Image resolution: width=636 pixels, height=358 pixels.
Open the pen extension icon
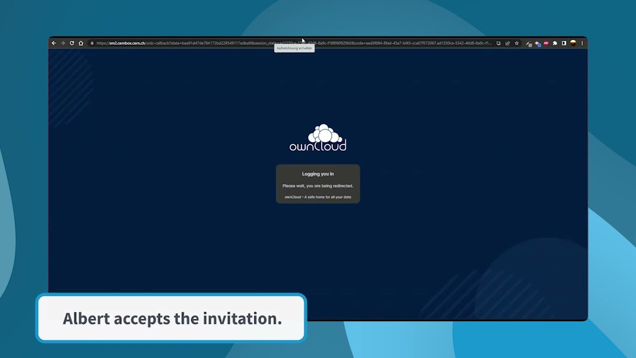[x=528, y=43]
